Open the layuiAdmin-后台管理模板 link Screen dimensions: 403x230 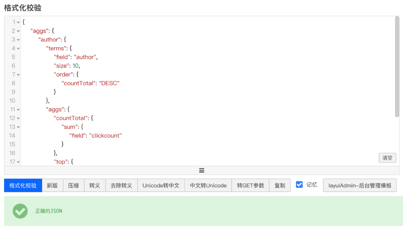pos(360,185)
